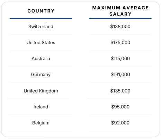
Task: Click the $131,000 salary value
Action: [120, 74]
